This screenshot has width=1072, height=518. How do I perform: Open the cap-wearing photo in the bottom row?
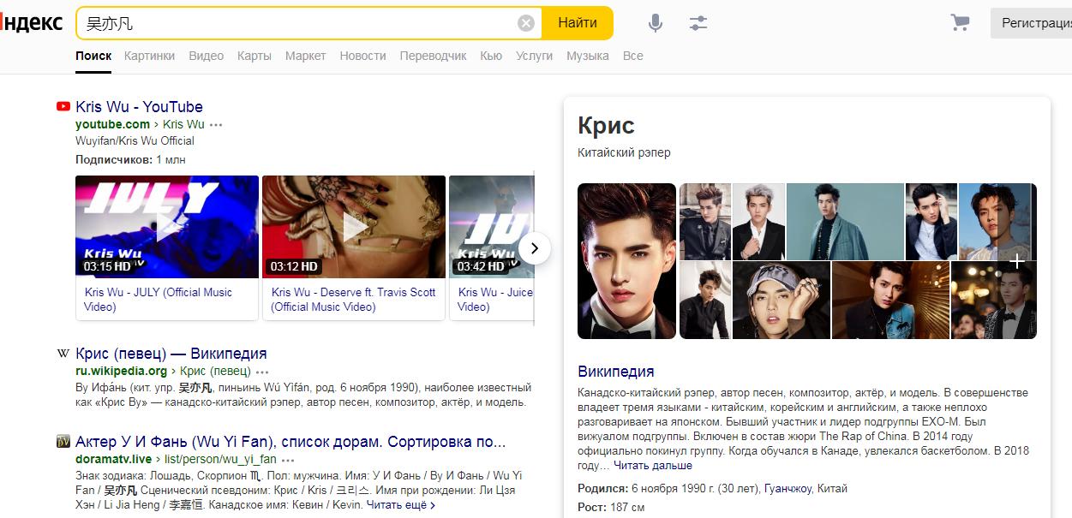coord(782,301)
